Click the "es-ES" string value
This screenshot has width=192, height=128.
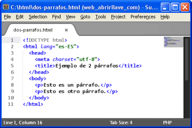[x=66, y=47]
